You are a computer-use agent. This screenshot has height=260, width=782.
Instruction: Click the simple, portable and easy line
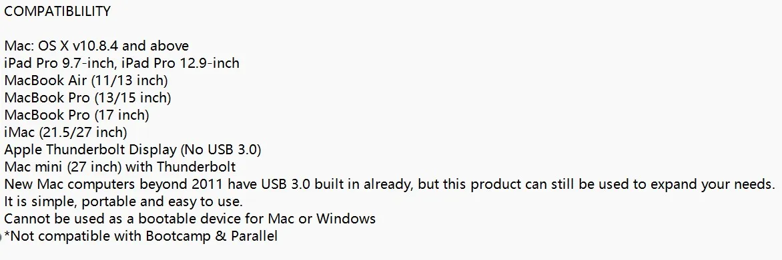123,202
